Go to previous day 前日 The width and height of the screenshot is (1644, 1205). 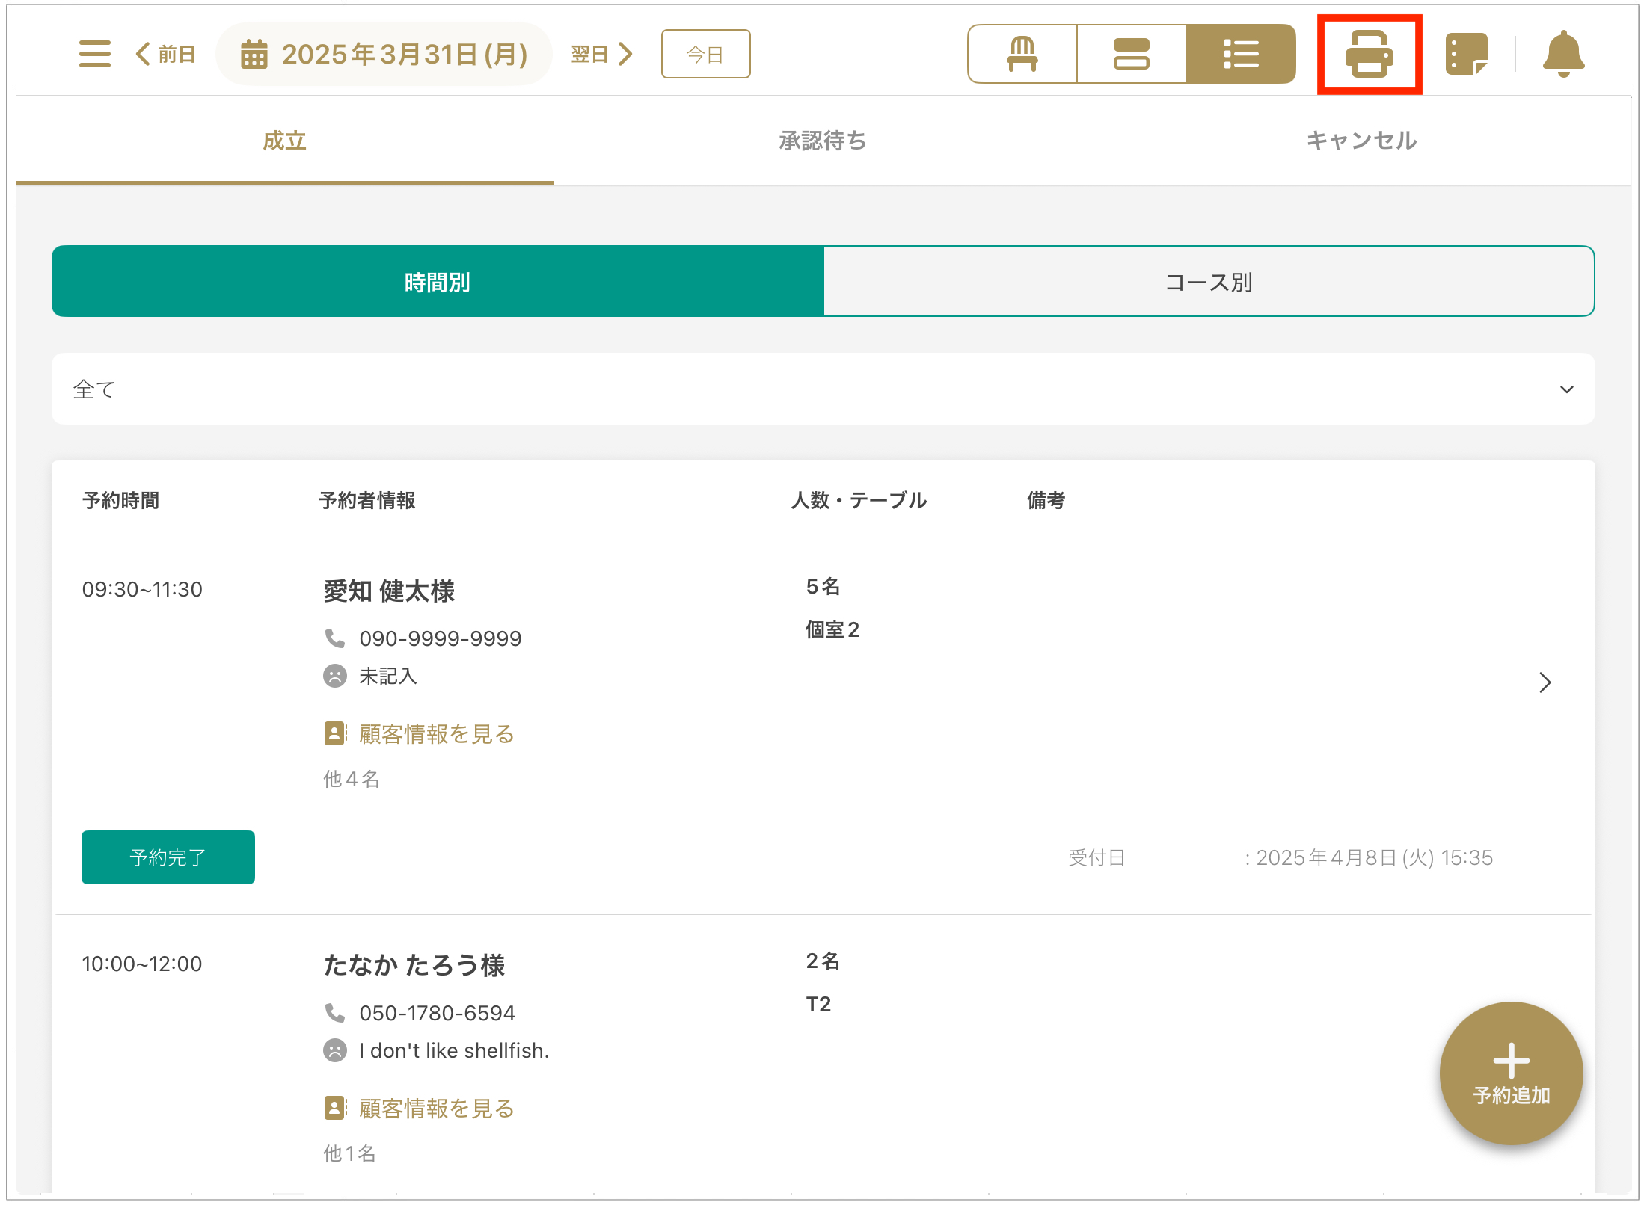[x=166, y=54]
